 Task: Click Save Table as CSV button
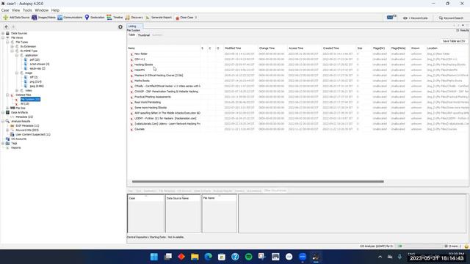coord(454,41)
